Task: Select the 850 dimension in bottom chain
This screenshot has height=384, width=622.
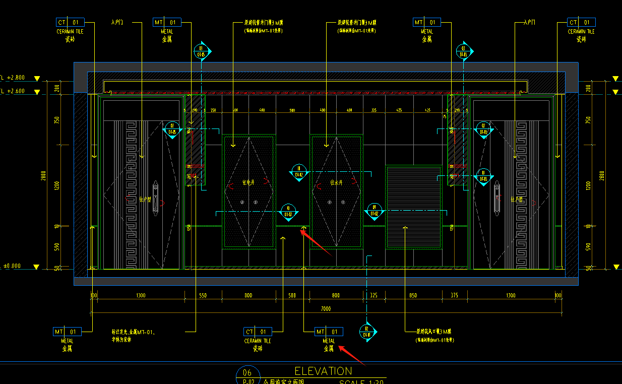Action: (413, 295)
